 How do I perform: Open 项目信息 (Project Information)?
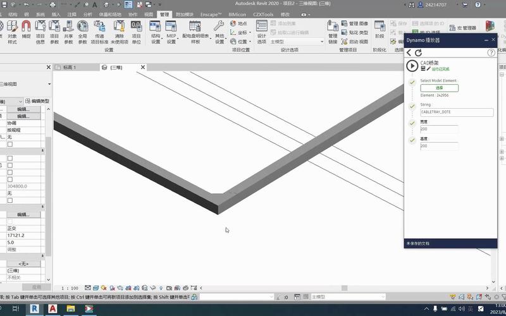(x=40, y=32)
